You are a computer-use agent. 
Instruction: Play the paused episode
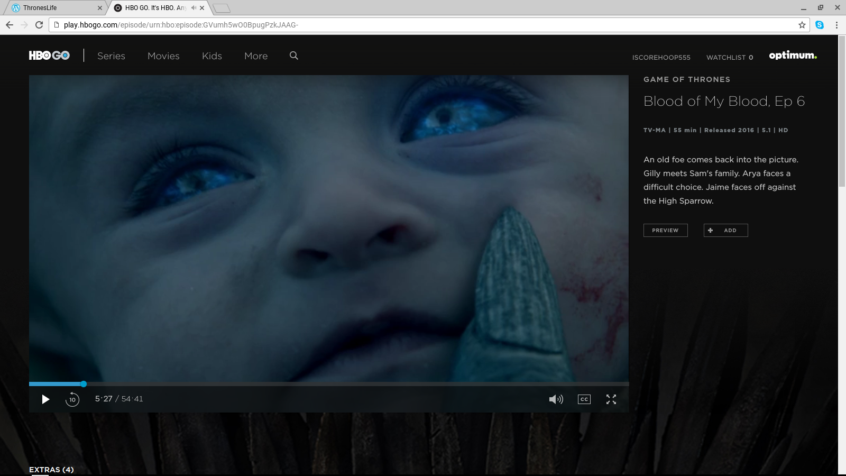tap(45, 399)
